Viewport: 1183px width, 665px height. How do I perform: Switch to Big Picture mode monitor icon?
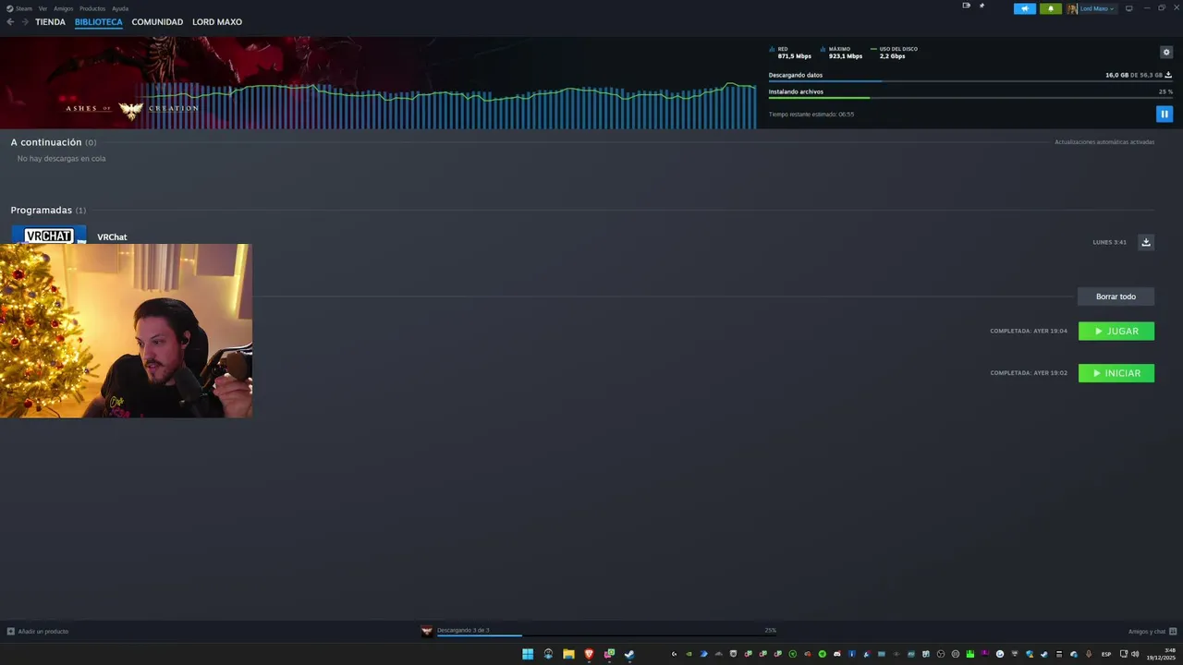[1128, 8]
